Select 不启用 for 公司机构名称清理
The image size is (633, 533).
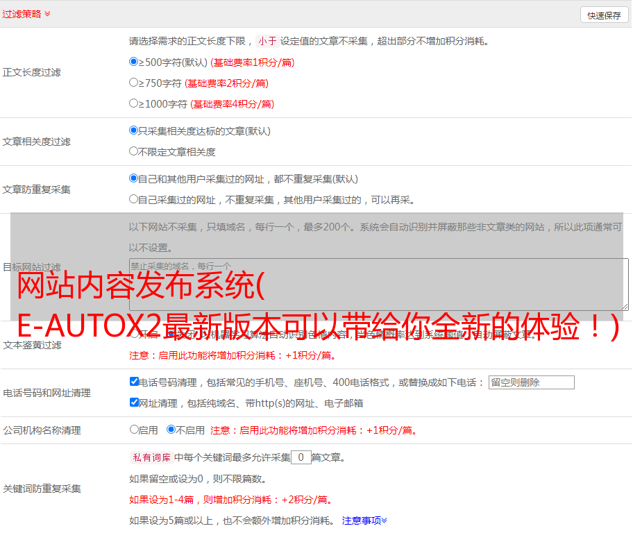(x=171, y=430)
